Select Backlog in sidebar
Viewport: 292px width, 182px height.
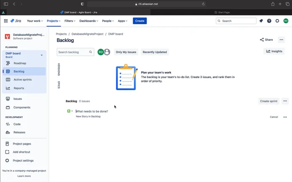(x=24, y=71)
